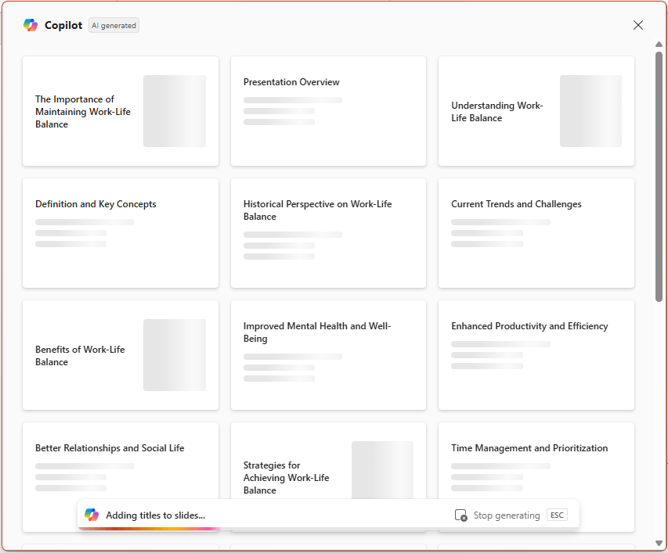Click the image placeholder on Strategies slide
668x553 pixels.
coord(382,470)
